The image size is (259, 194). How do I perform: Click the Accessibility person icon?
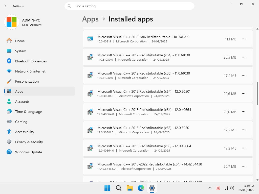click(9, 132)
